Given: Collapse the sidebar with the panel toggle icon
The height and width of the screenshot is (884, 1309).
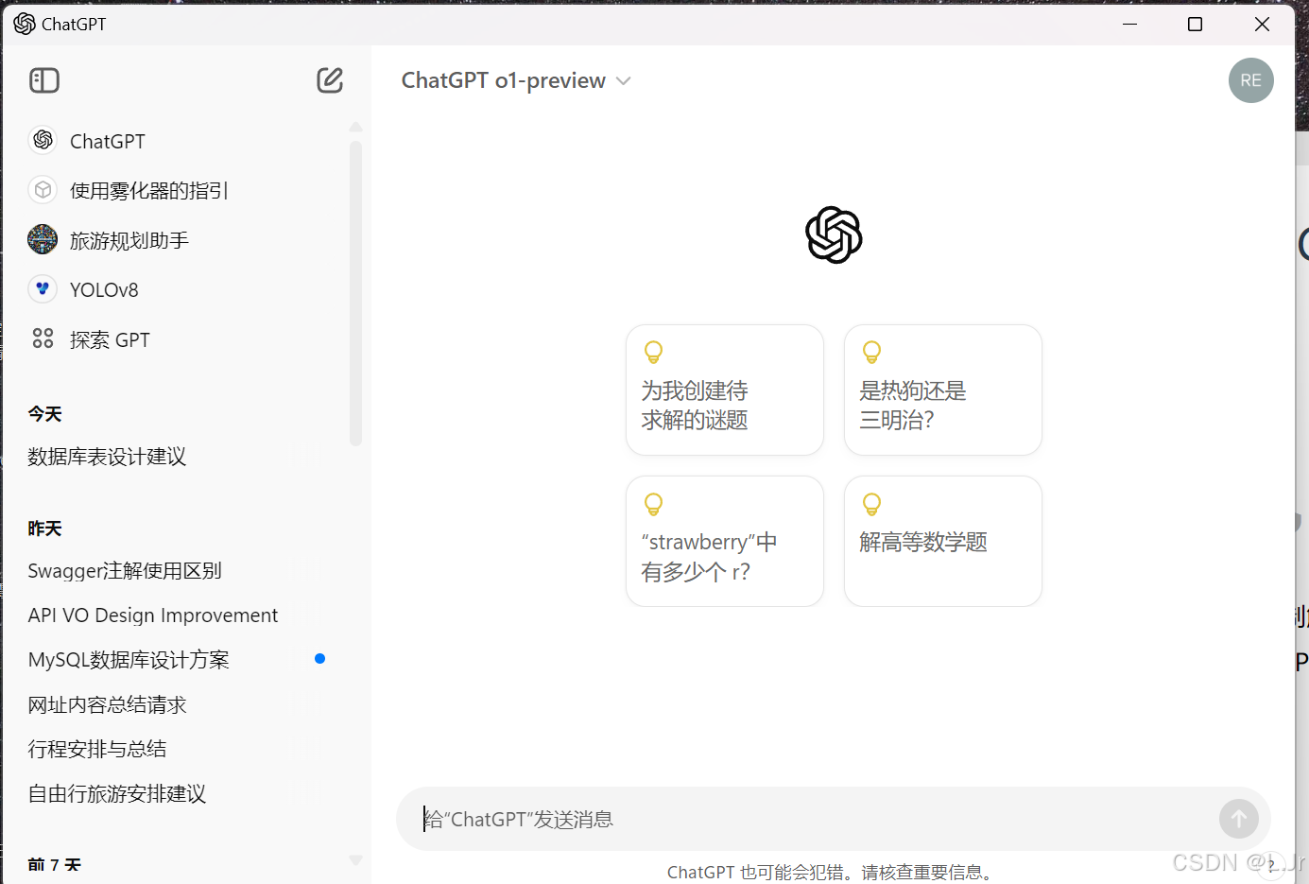Looking at the screenshot, I should pos(44,80).
